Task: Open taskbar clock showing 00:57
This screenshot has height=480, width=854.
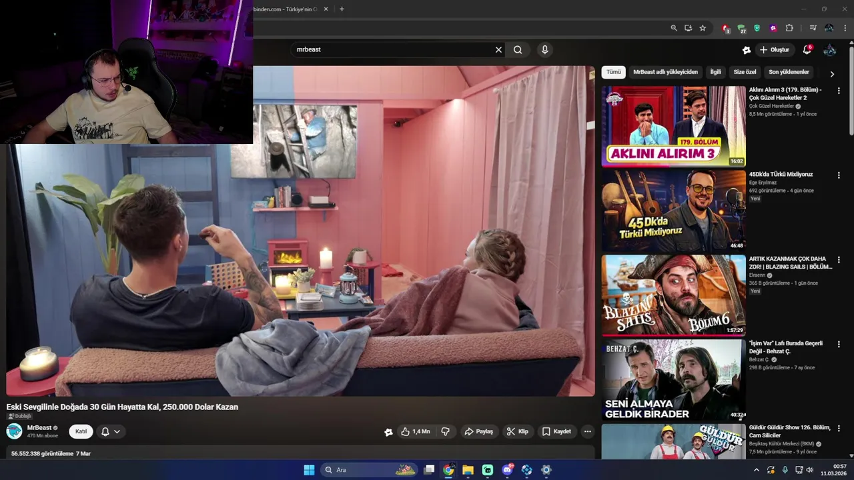Action: pyautogui.click(x=834, y=470)
